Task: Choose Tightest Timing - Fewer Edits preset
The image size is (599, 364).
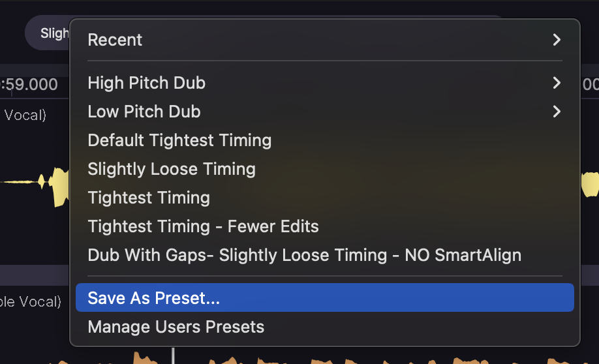Action: click(x=203, y=226)
